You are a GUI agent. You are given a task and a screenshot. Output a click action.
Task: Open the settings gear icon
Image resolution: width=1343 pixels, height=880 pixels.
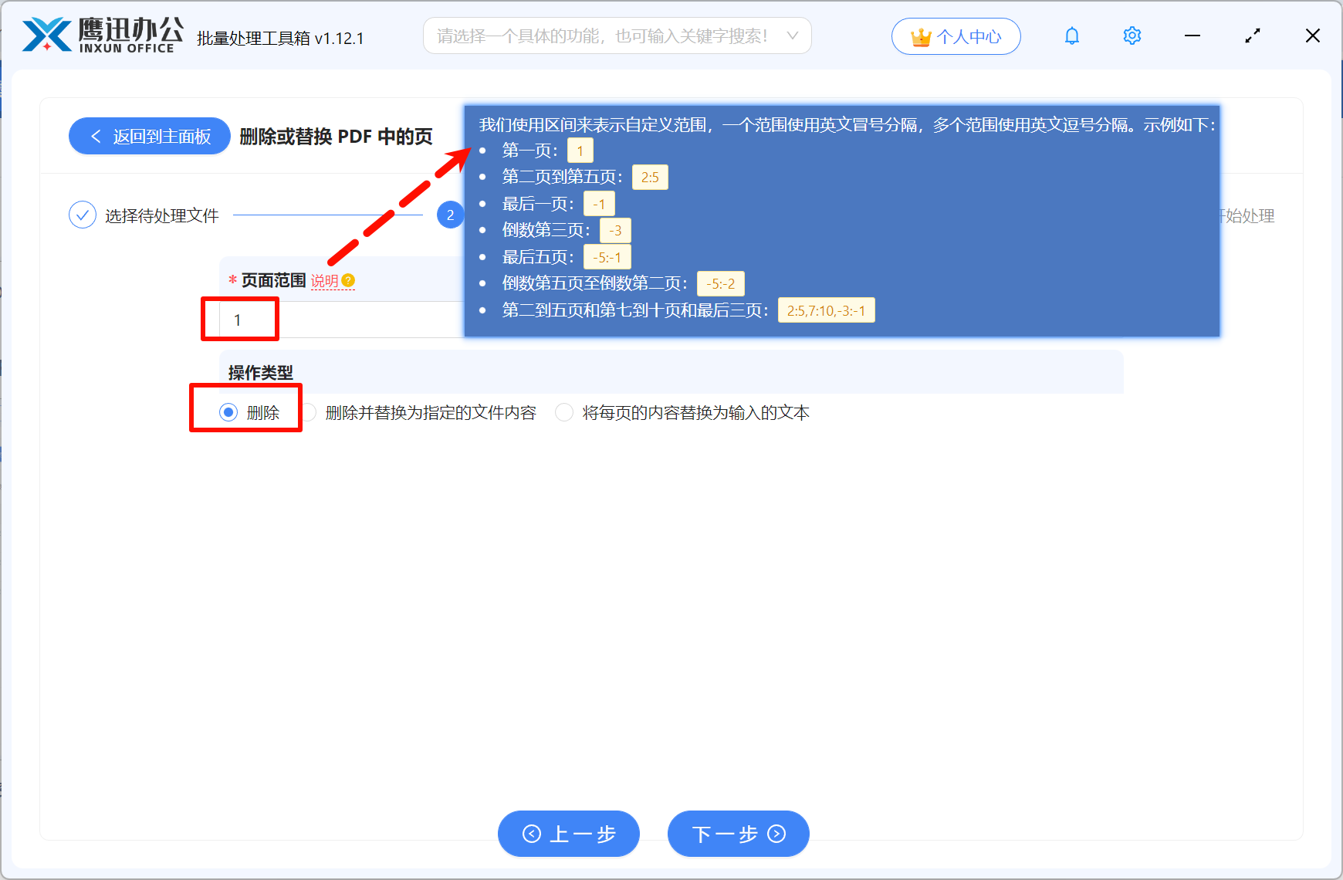1132,36
